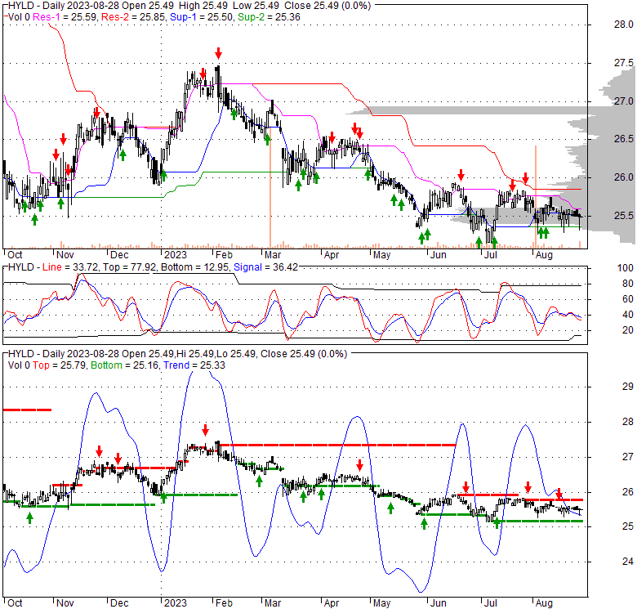
Task: Select the Feb label under the lower trend chart
Action: point(224,602)
